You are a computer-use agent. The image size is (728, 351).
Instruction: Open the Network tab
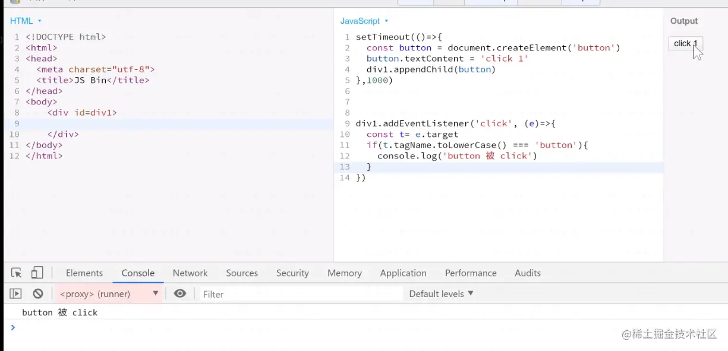[190, 273]
